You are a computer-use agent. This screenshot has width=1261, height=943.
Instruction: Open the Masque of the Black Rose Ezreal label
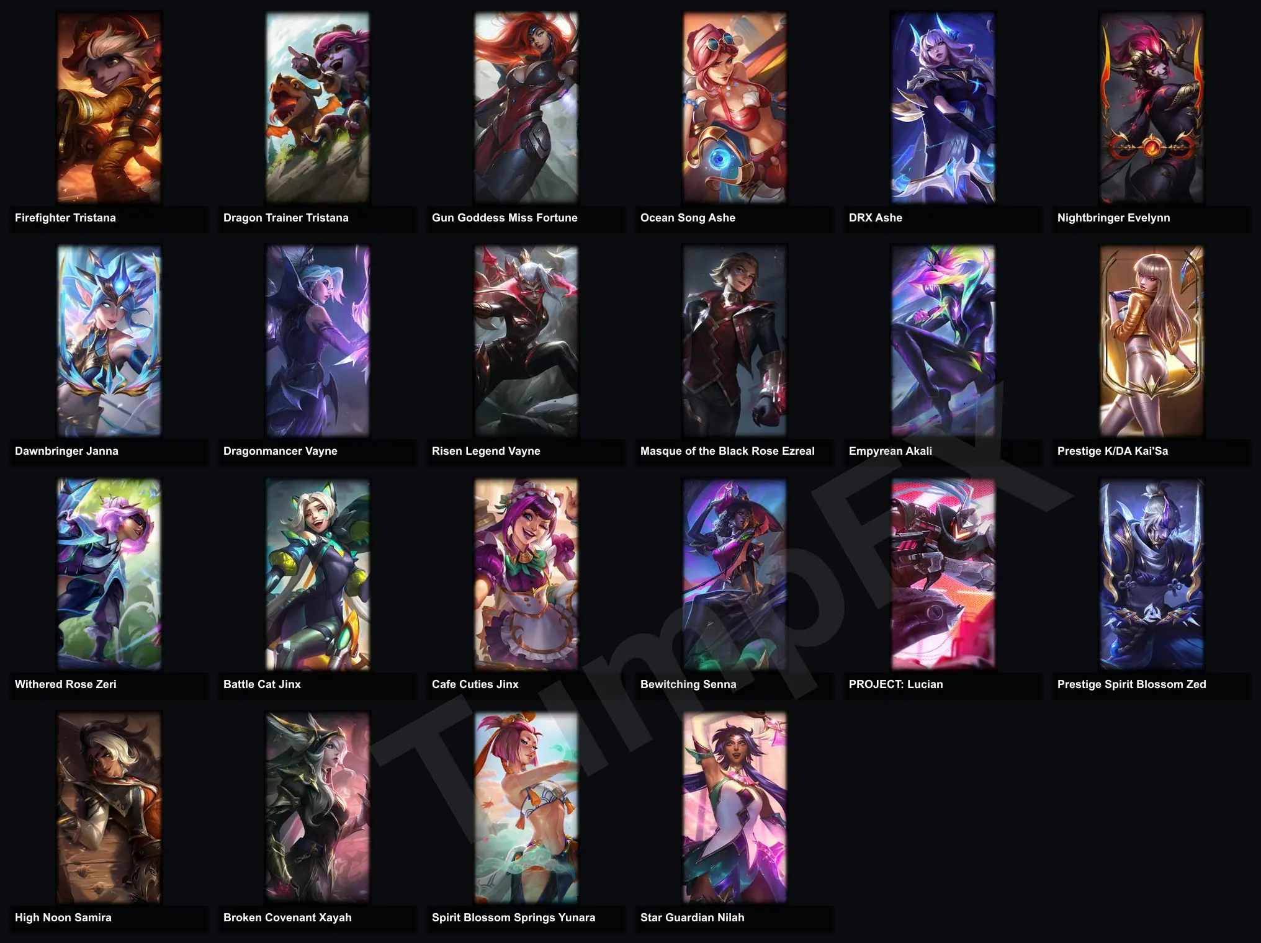tap(727, 451)
